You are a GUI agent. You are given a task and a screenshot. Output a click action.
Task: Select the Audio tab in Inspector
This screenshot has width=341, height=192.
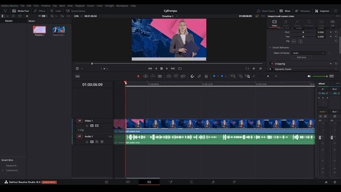[286, 23]
